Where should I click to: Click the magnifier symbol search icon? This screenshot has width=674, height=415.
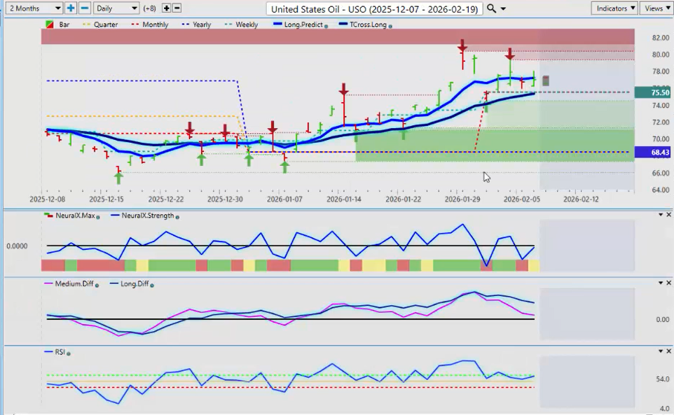coord(491,8)
